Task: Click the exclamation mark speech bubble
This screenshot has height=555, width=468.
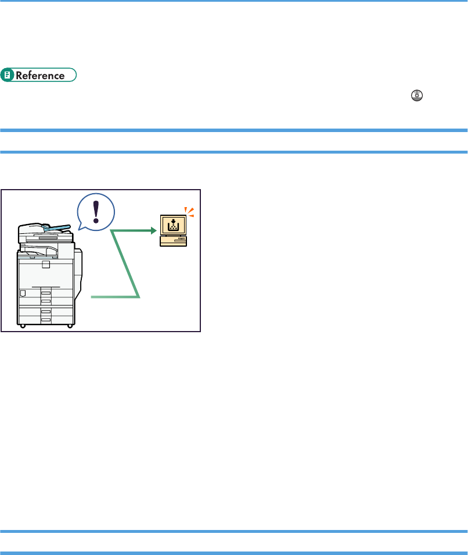Action: pyautogui.click(x=96, y=212)
